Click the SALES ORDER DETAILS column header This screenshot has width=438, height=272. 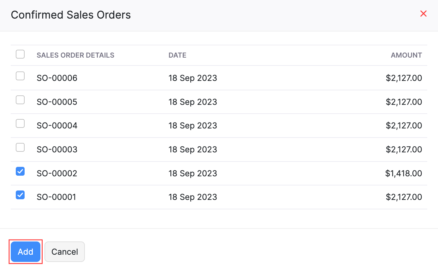tap(75, 55)
